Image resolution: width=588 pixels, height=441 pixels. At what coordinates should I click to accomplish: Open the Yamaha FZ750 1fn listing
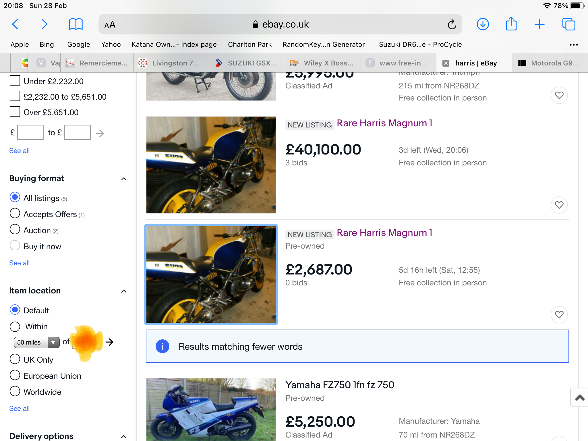(340, 385)
